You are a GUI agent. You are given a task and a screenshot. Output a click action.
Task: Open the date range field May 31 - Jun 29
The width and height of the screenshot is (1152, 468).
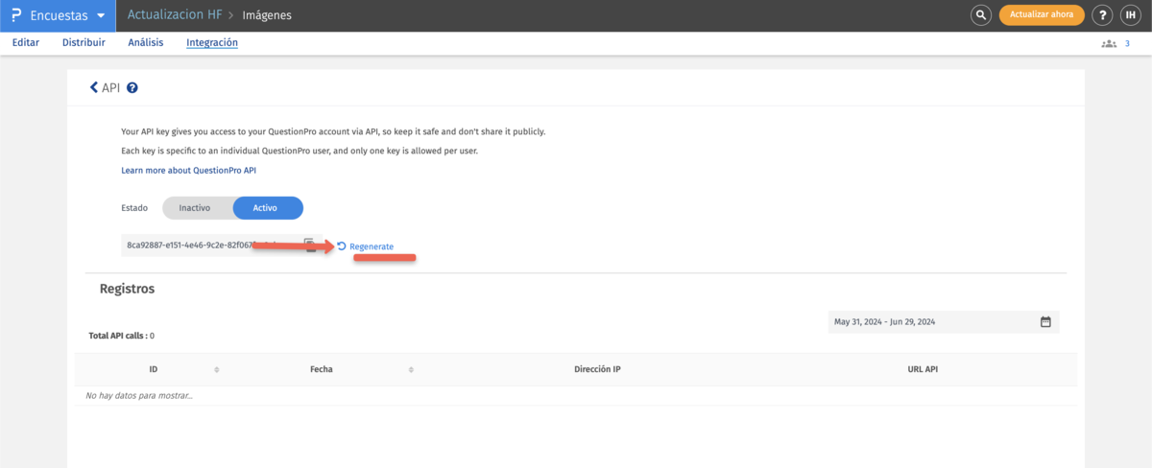pyautogui.click(x=944, y=322)
